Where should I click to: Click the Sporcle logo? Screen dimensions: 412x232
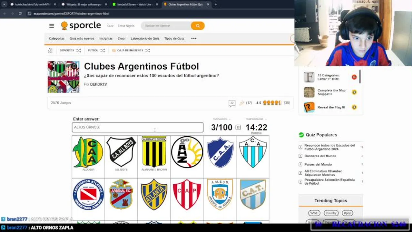(81, 26)
